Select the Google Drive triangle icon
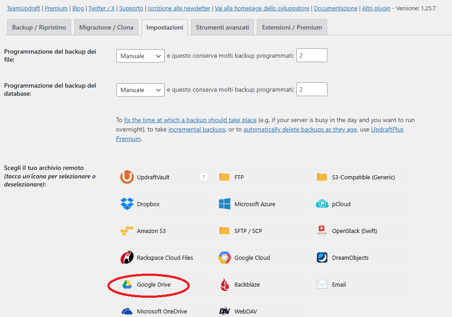 [127, 284]
